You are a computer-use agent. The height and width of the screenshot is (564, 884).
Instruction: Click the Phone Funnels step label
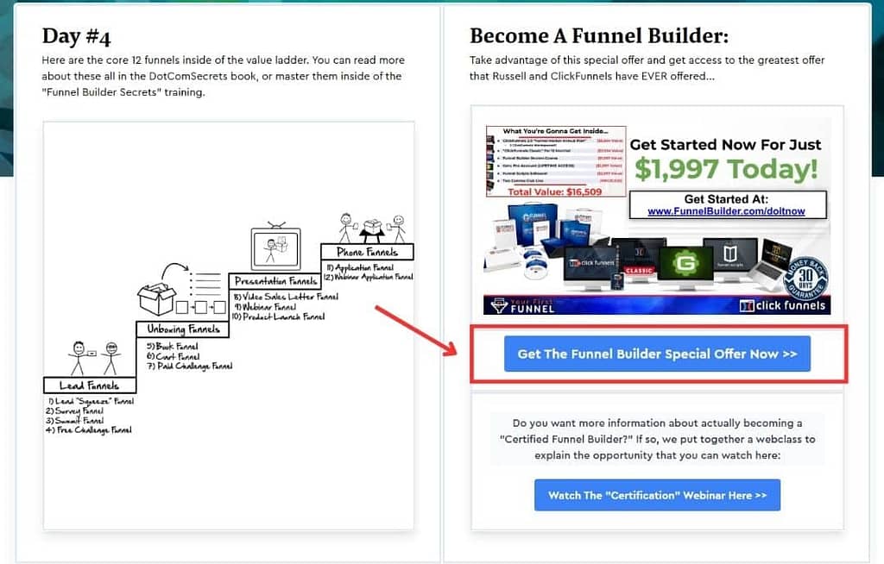367,252
